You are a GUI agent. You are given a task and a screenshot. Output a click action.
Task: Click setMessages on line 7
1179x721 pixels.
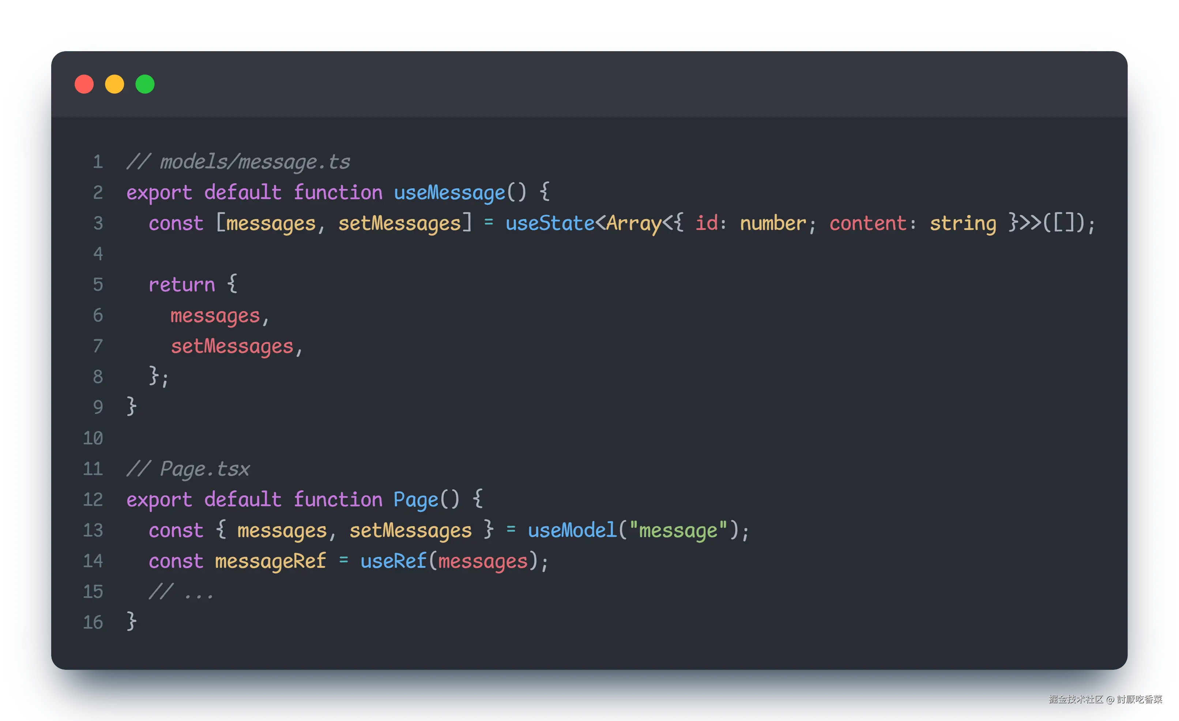[x=232, y=346]
